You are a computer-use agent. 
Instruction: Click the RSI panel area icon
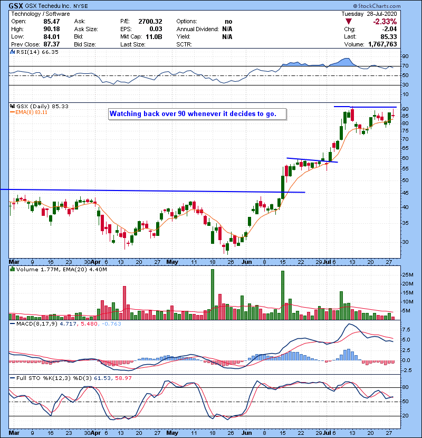point(12,52)
